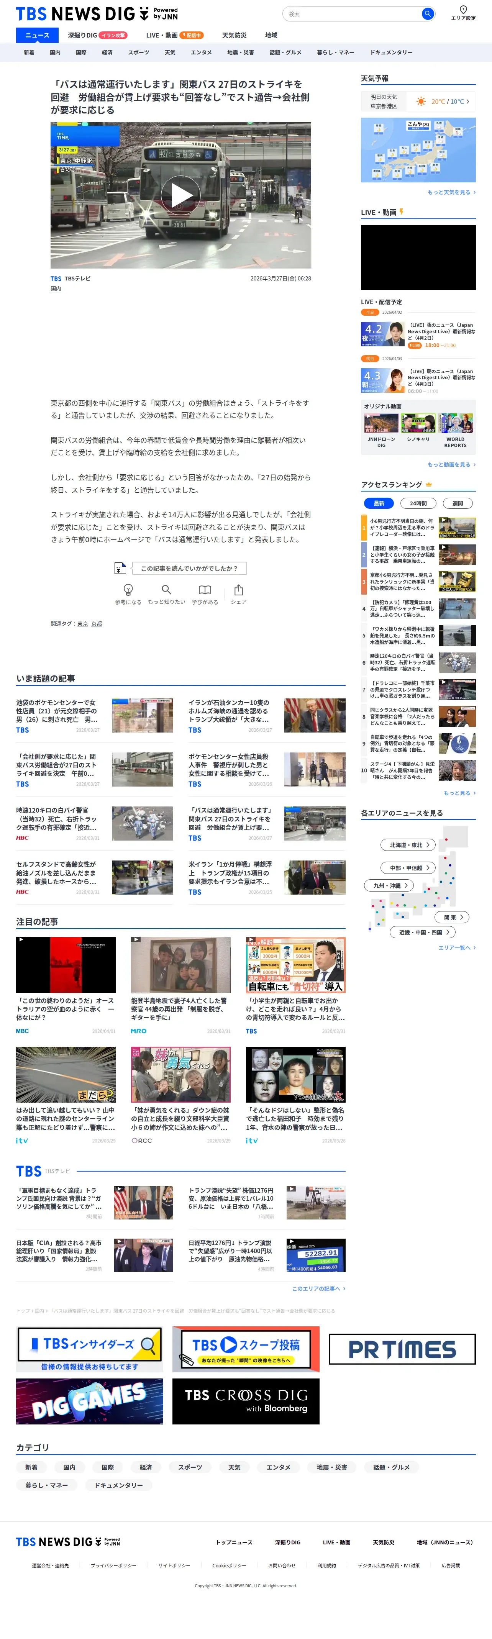Image resolution: width=492 pixels, height=1639 pixels.
Task: Select the 話題・グルメ category pill at bottom
Action: (392, 1467)
